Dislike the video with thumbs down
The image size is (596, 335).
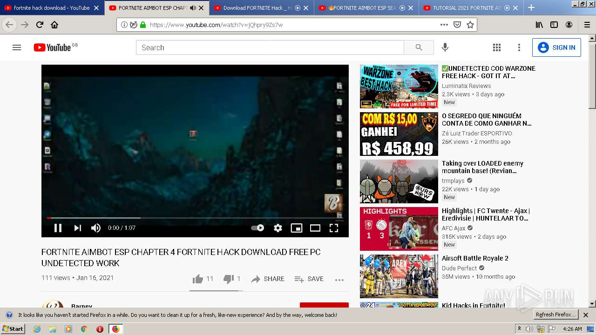232,279
